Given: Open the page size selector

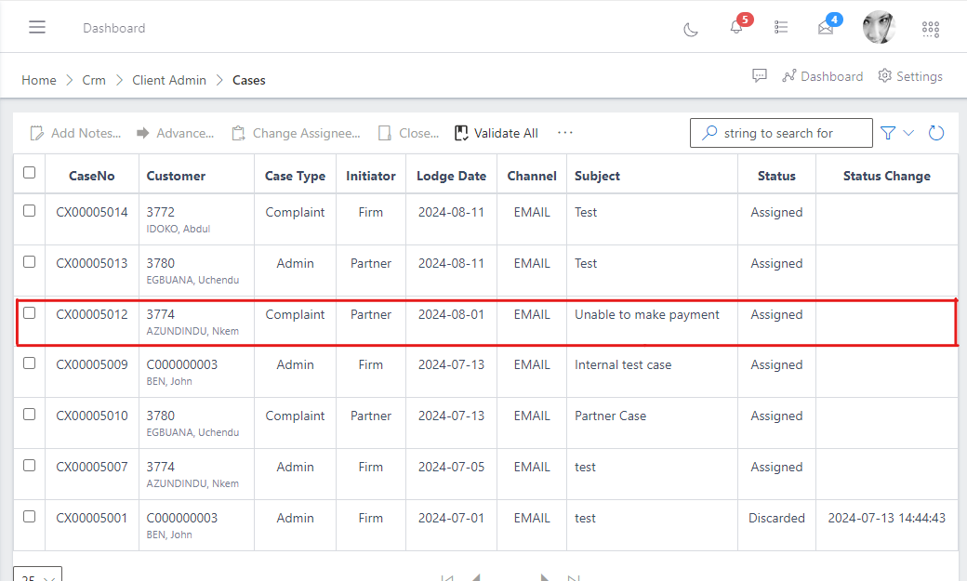Looking at the screenshot, I should coord(37,575).
